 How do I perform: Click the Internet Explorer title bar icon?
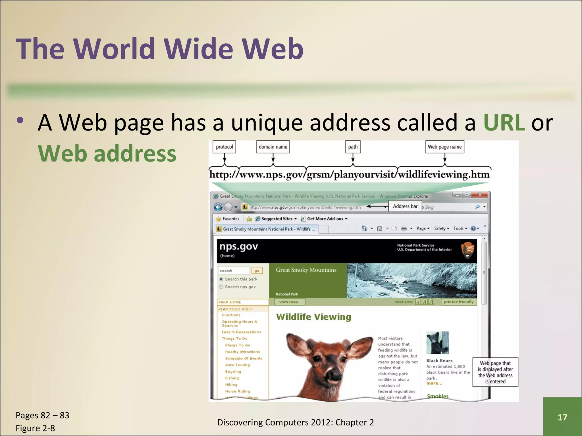pos(216,196)
